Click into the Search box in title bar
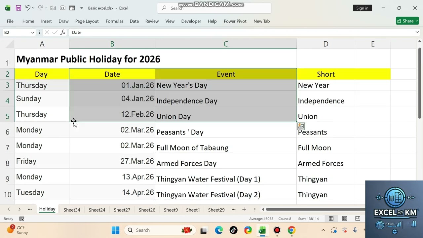The width and height of the screenshot is (423, 238). [x=214, y=8]
